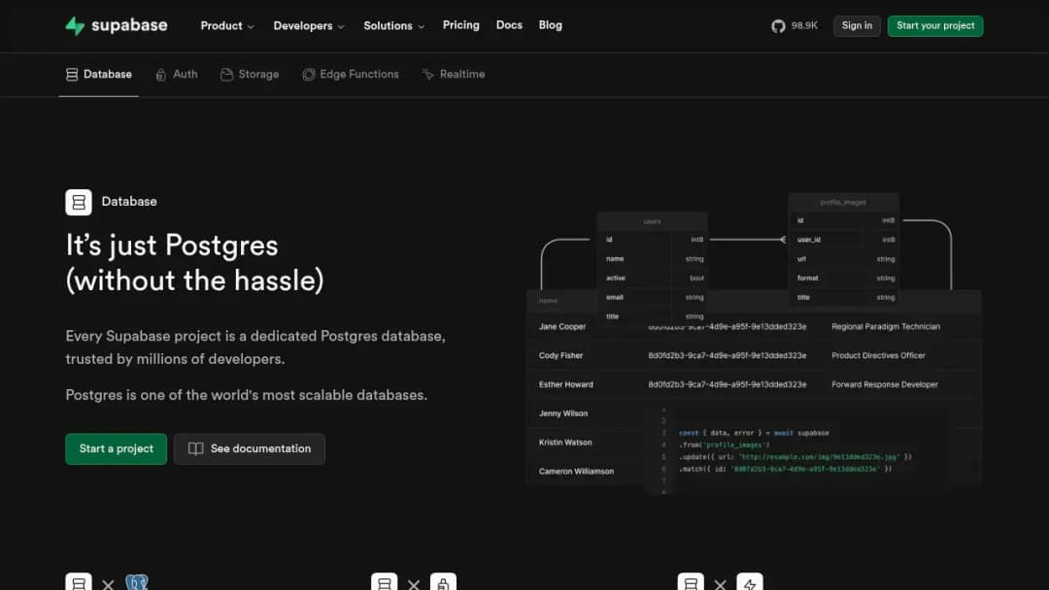The height and width of the screenshot is (590, 1049).
Task: Click the profile_images table header in diagram
Action: pos(843,202)
